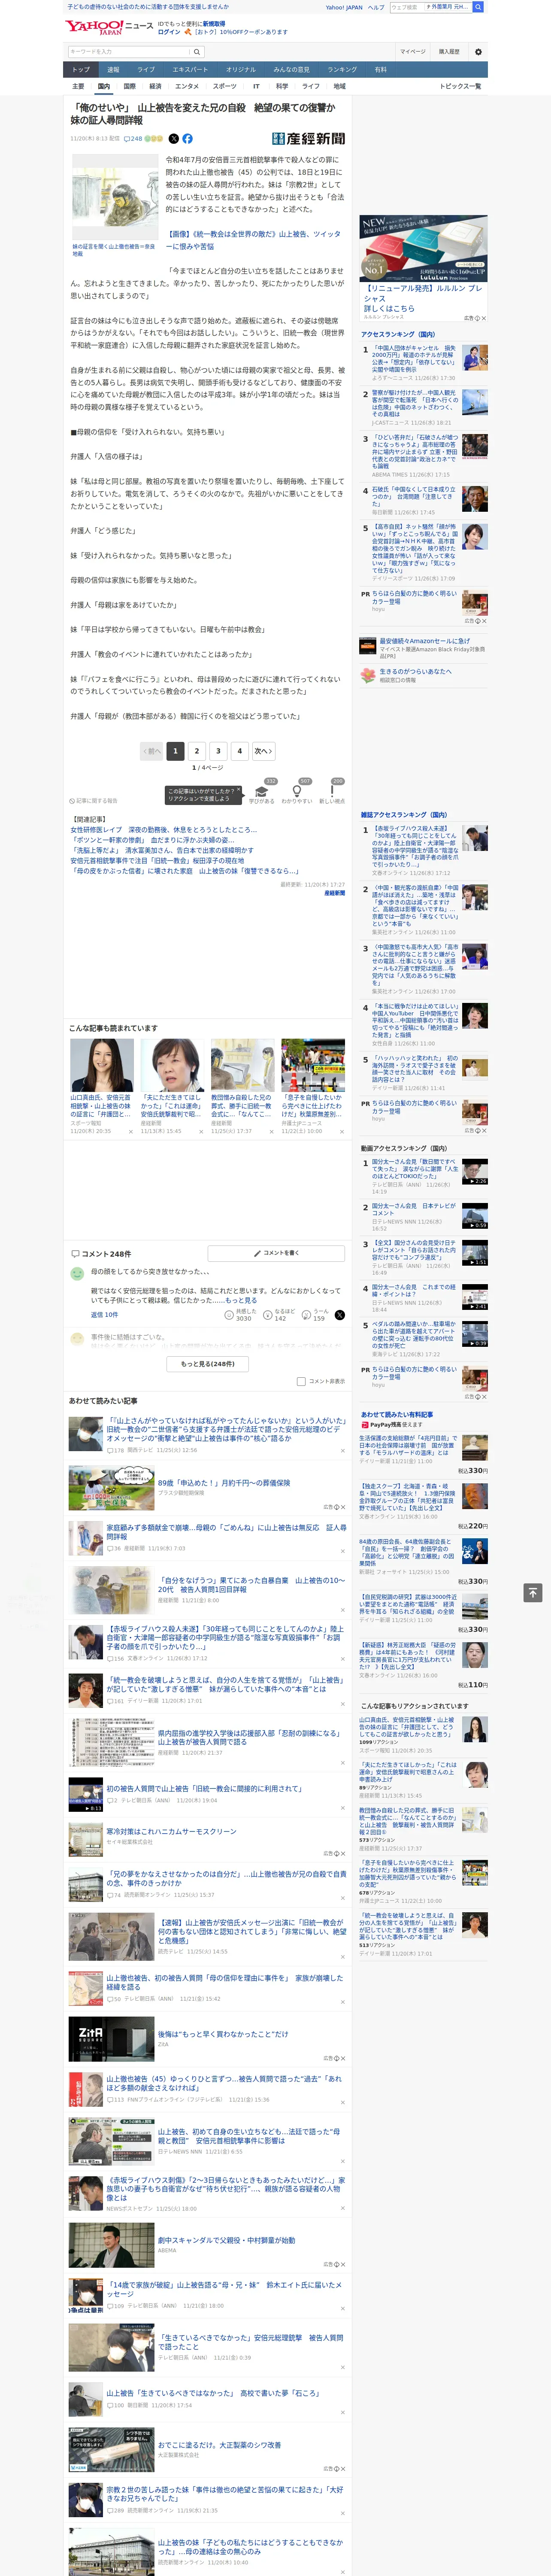Image resolution: width=551 pixels, height=2576 pixels.
Task: Click the web search button in top bar
Action: pyautogui.click(x=478, y=7)
